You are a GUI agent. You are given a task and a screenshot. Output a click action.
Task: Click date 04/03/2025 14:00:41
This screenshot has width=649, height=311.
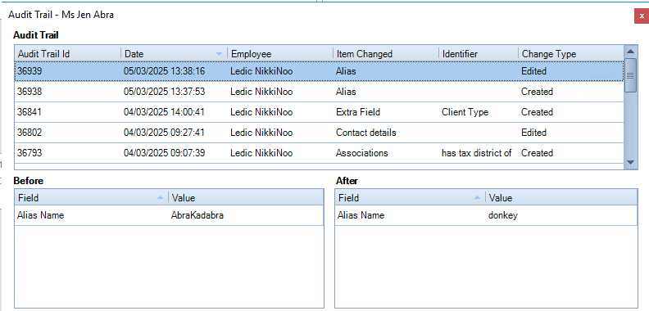164,112
